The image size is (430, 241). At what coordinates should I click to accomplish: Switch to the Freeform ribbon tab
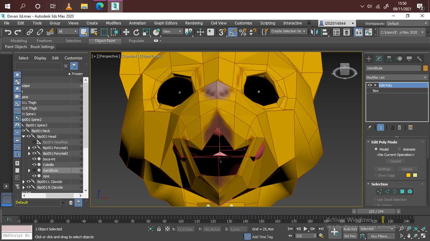44,41
